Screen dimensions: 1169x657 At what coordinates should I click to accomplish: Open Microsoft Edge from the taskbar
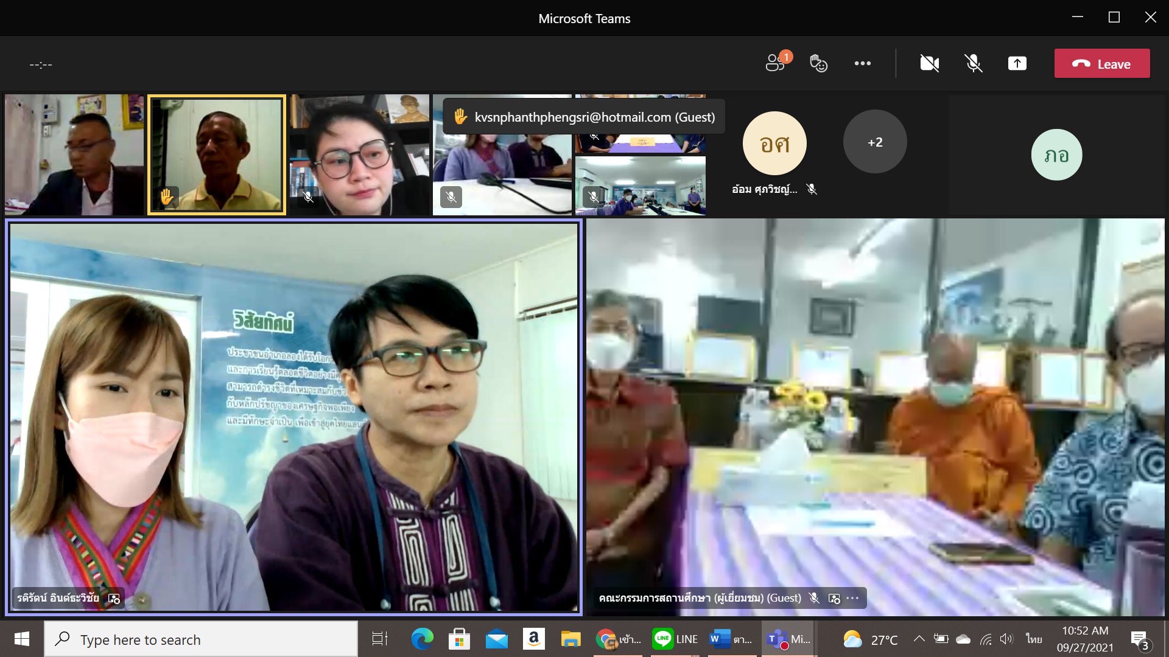[x=422, y=639]
